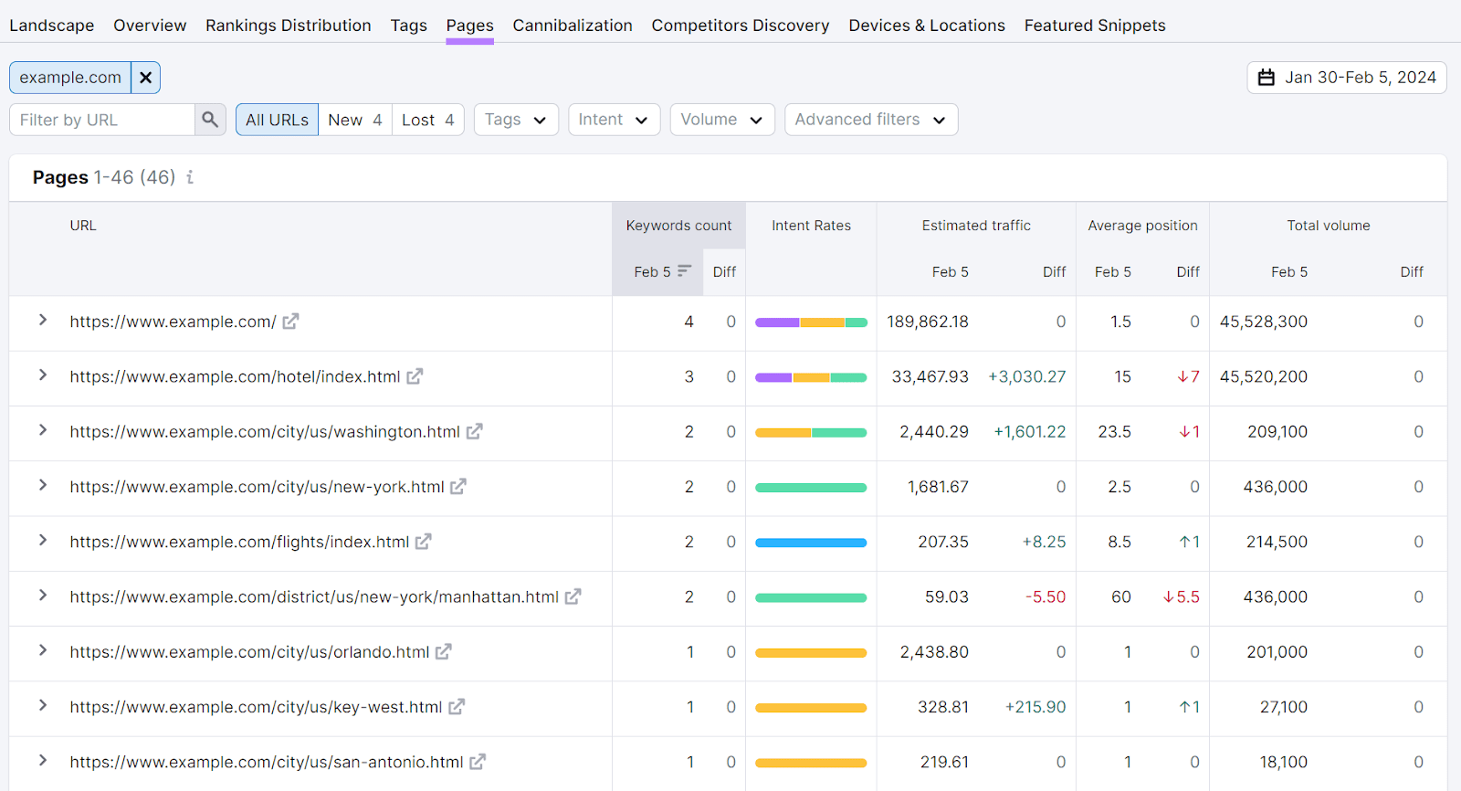
Task: Open the Jan 30-Feb 5, 2024 date range picker
Action: point(1347,78)
